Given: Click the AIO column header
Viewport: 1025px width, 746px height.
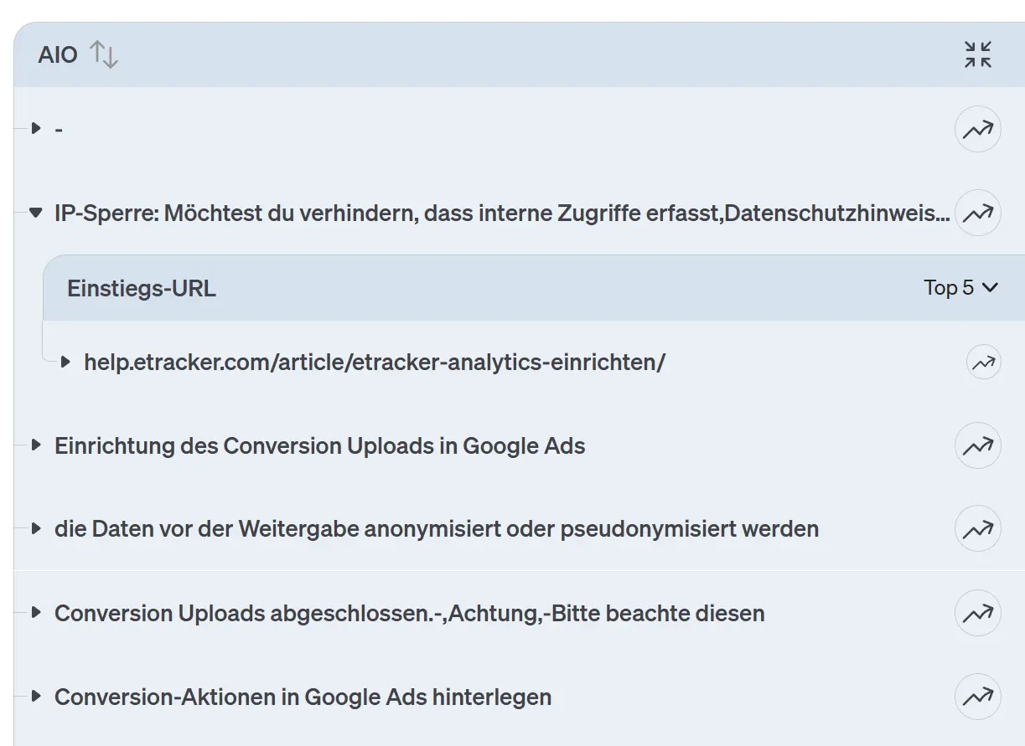Looking at the screenshot, I should tap(57, 54).
